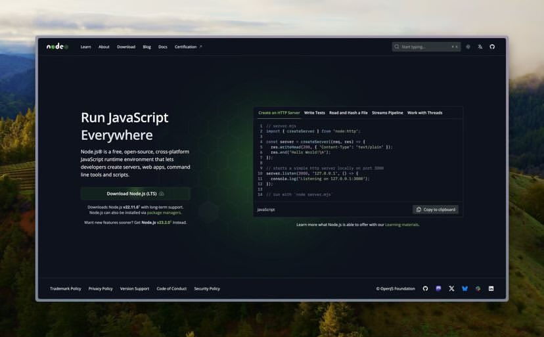This screenshot has width=544, height=337.
Task: Open the footer X (Twitter) icon
Action: coord(452,289)
